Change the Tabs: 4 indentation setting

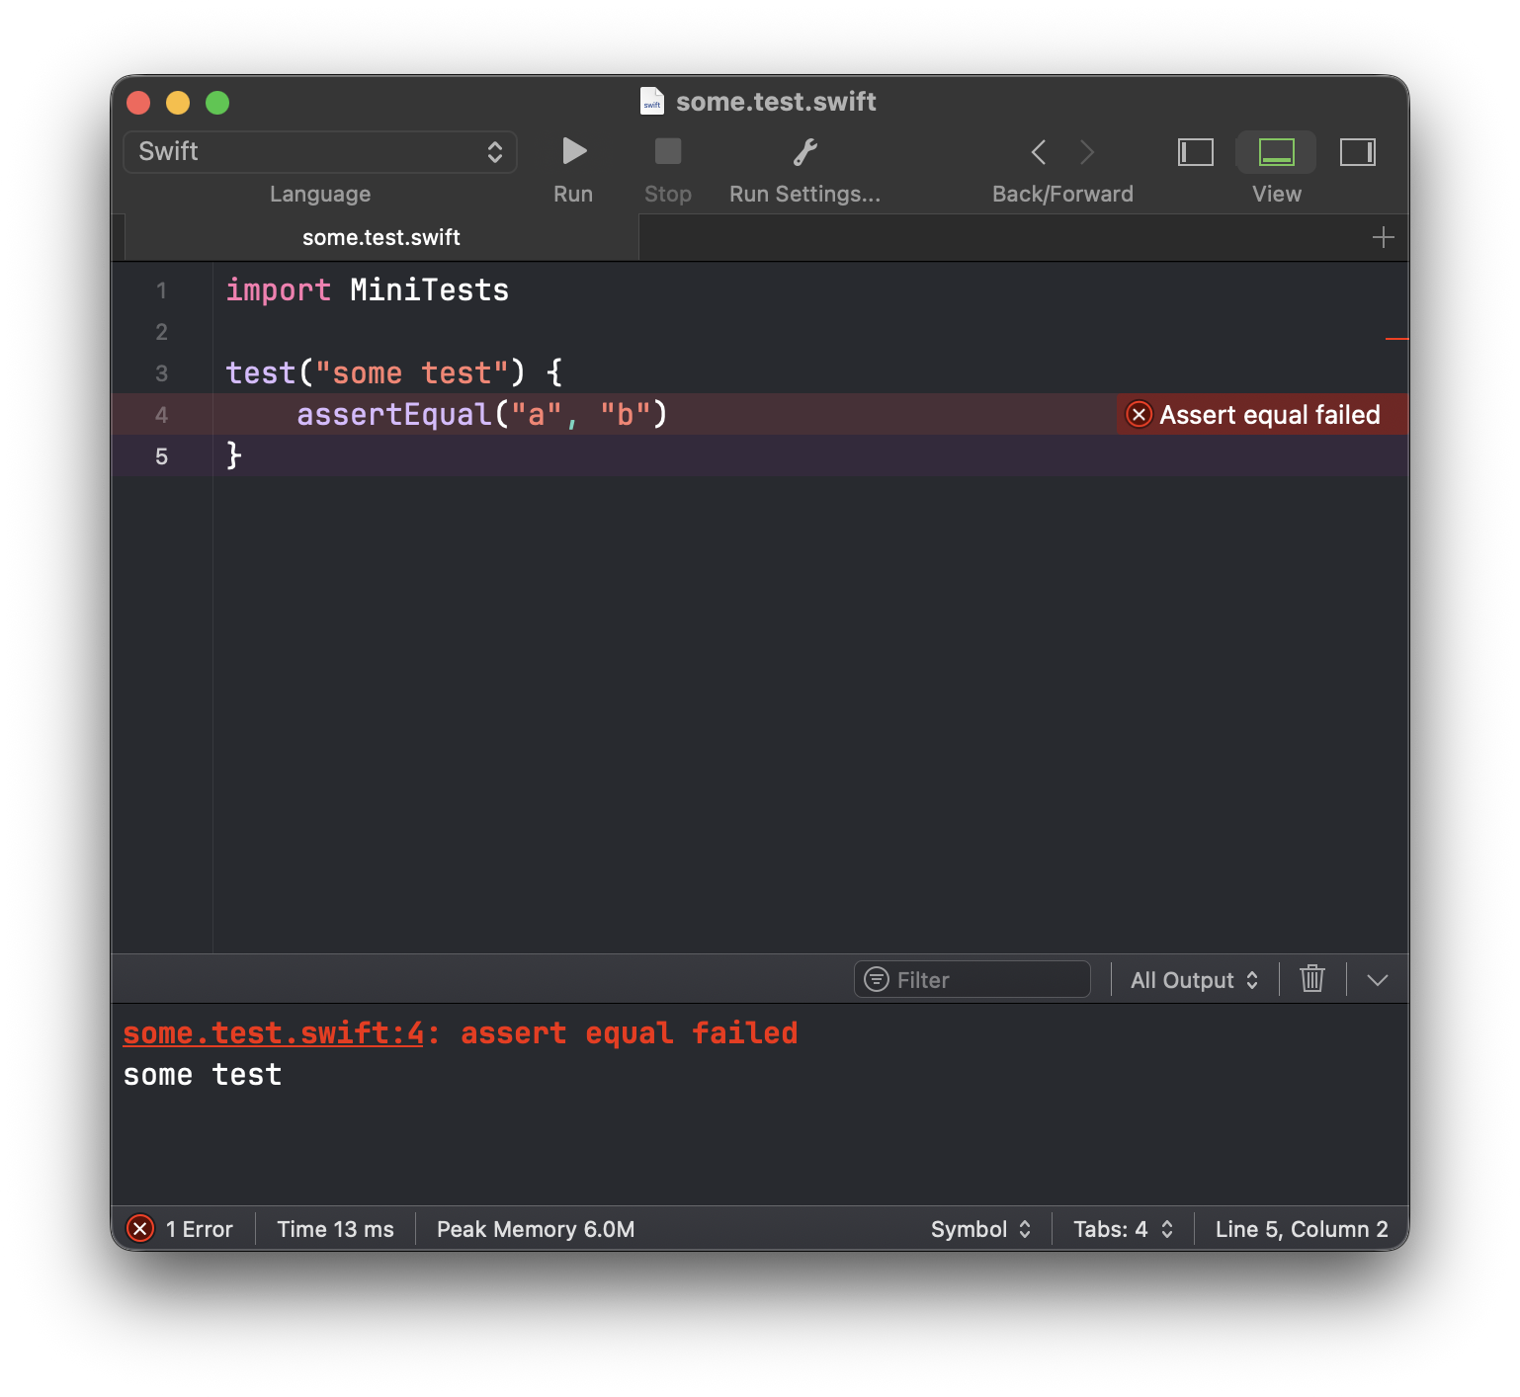pyautogui.click(x=1123, y=1229)
